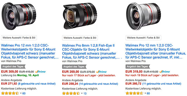Click 'Weitere Auswahl: Farbe & Stil' for silver lens
The width and height of the screenshot is (187, 96).
point(143,38)
